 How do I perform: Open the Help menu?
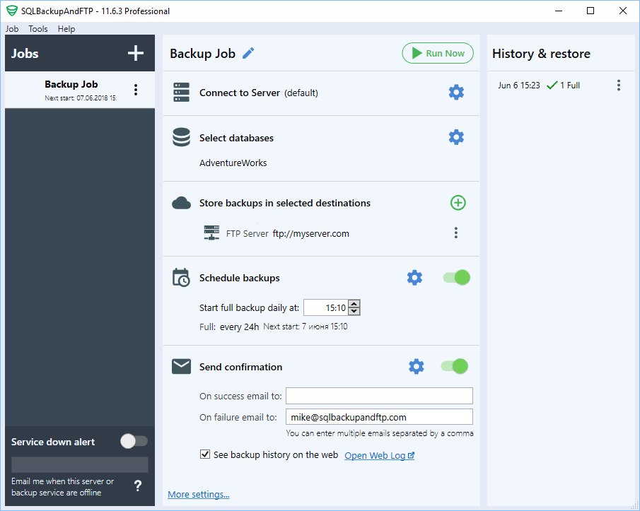[x=66, y=29]
